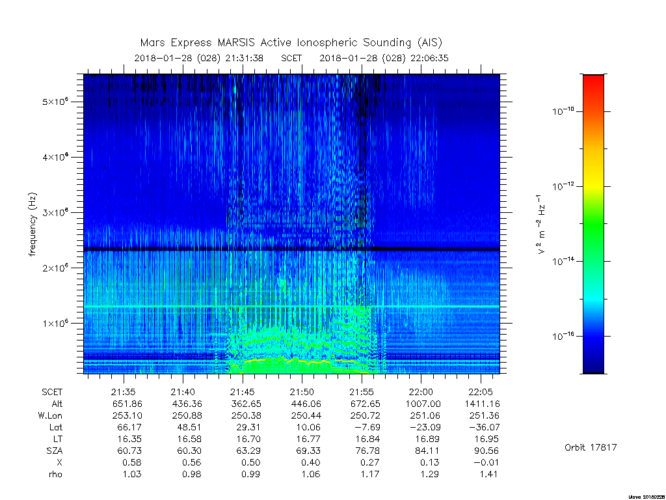Screen dimensions: 666x500
Task: Click the '21:40' time tick label
Action: 183,392
